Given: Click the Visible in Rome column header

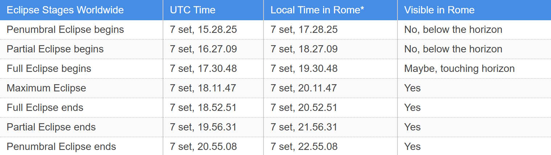Looking at the screenshot, I should click(x=439, y=10).
